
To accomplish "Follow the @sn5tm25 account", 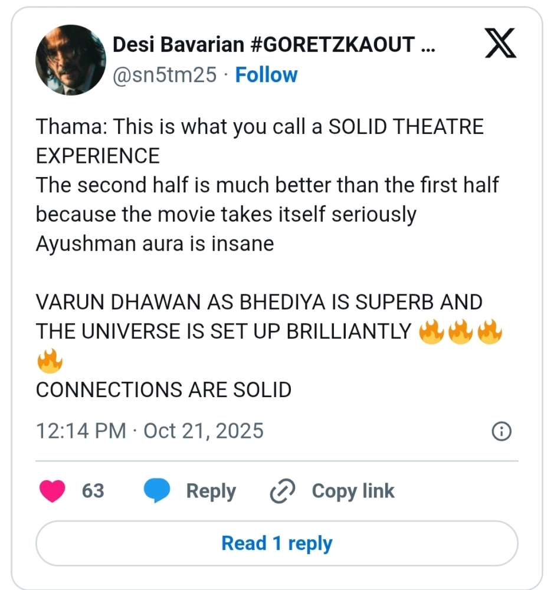I will pos(266,75).
